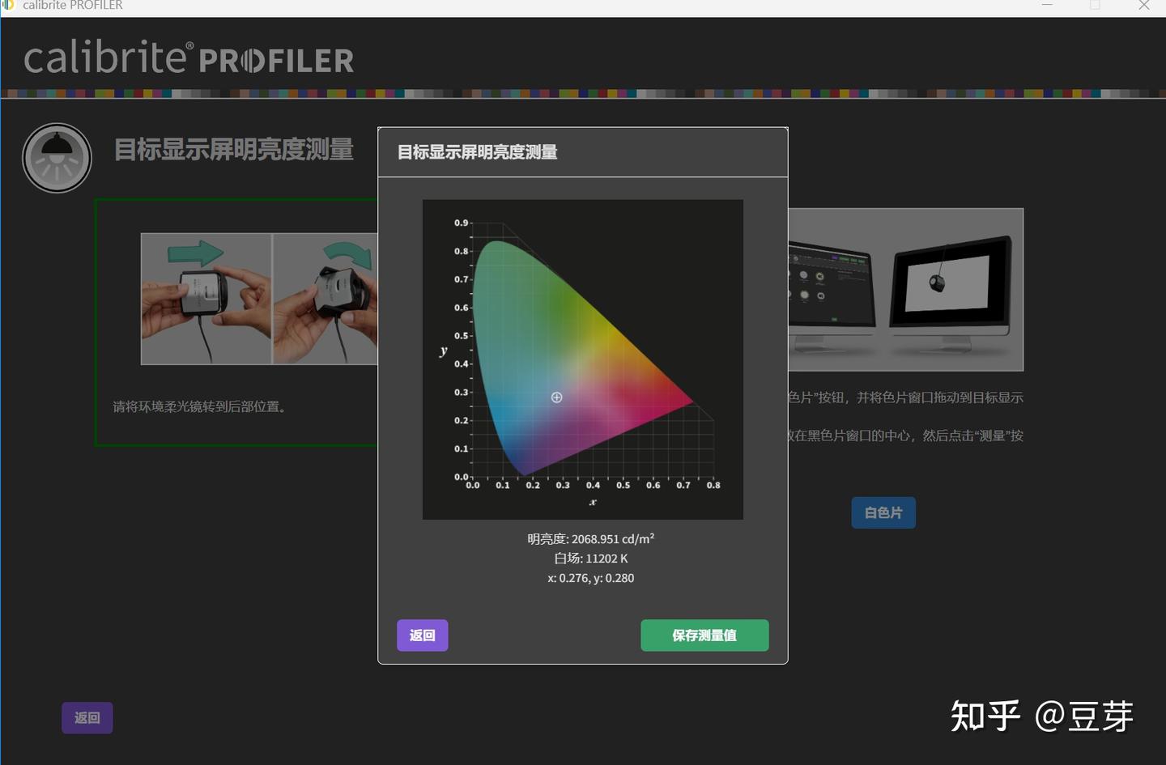
Task: Click the ambient diffuser rotation instruction photo
Action: coord(259,299)
